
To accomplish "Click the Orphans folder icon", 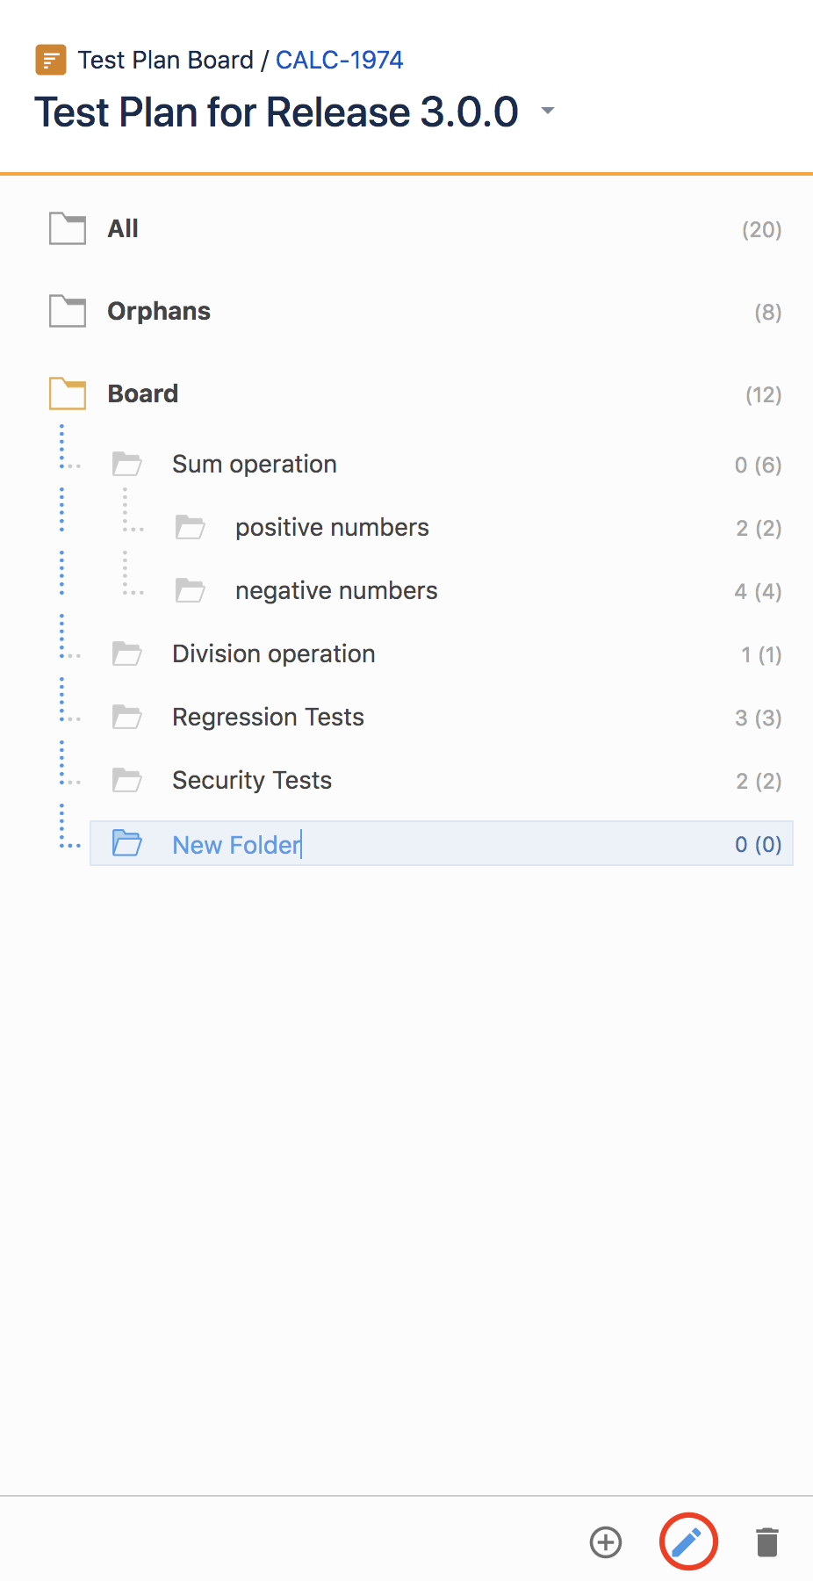I will pyautogui.click(x=68, y=311).
